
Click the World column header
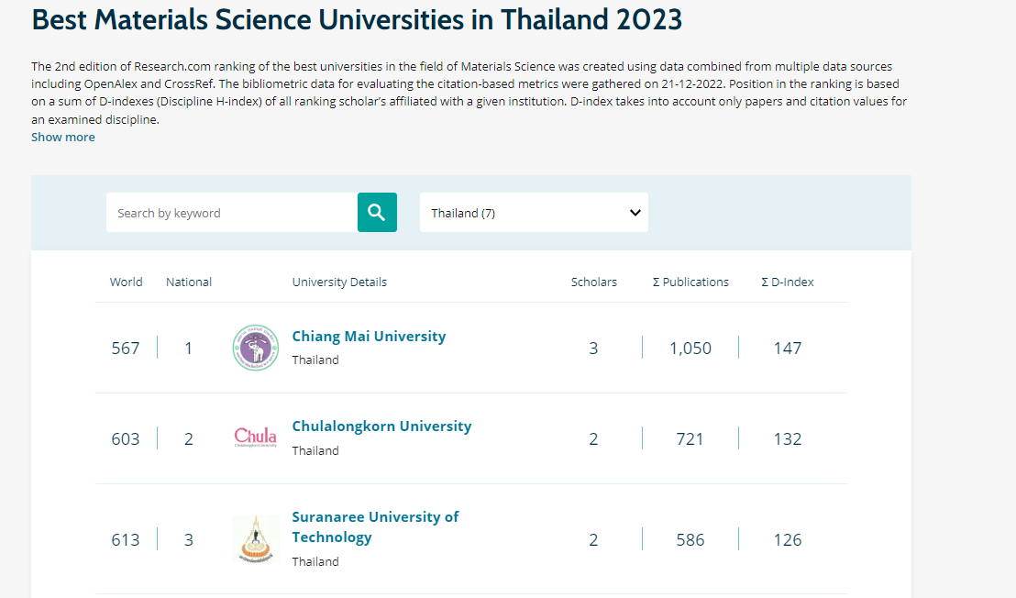pyautogui.click(x=126, y=282)
